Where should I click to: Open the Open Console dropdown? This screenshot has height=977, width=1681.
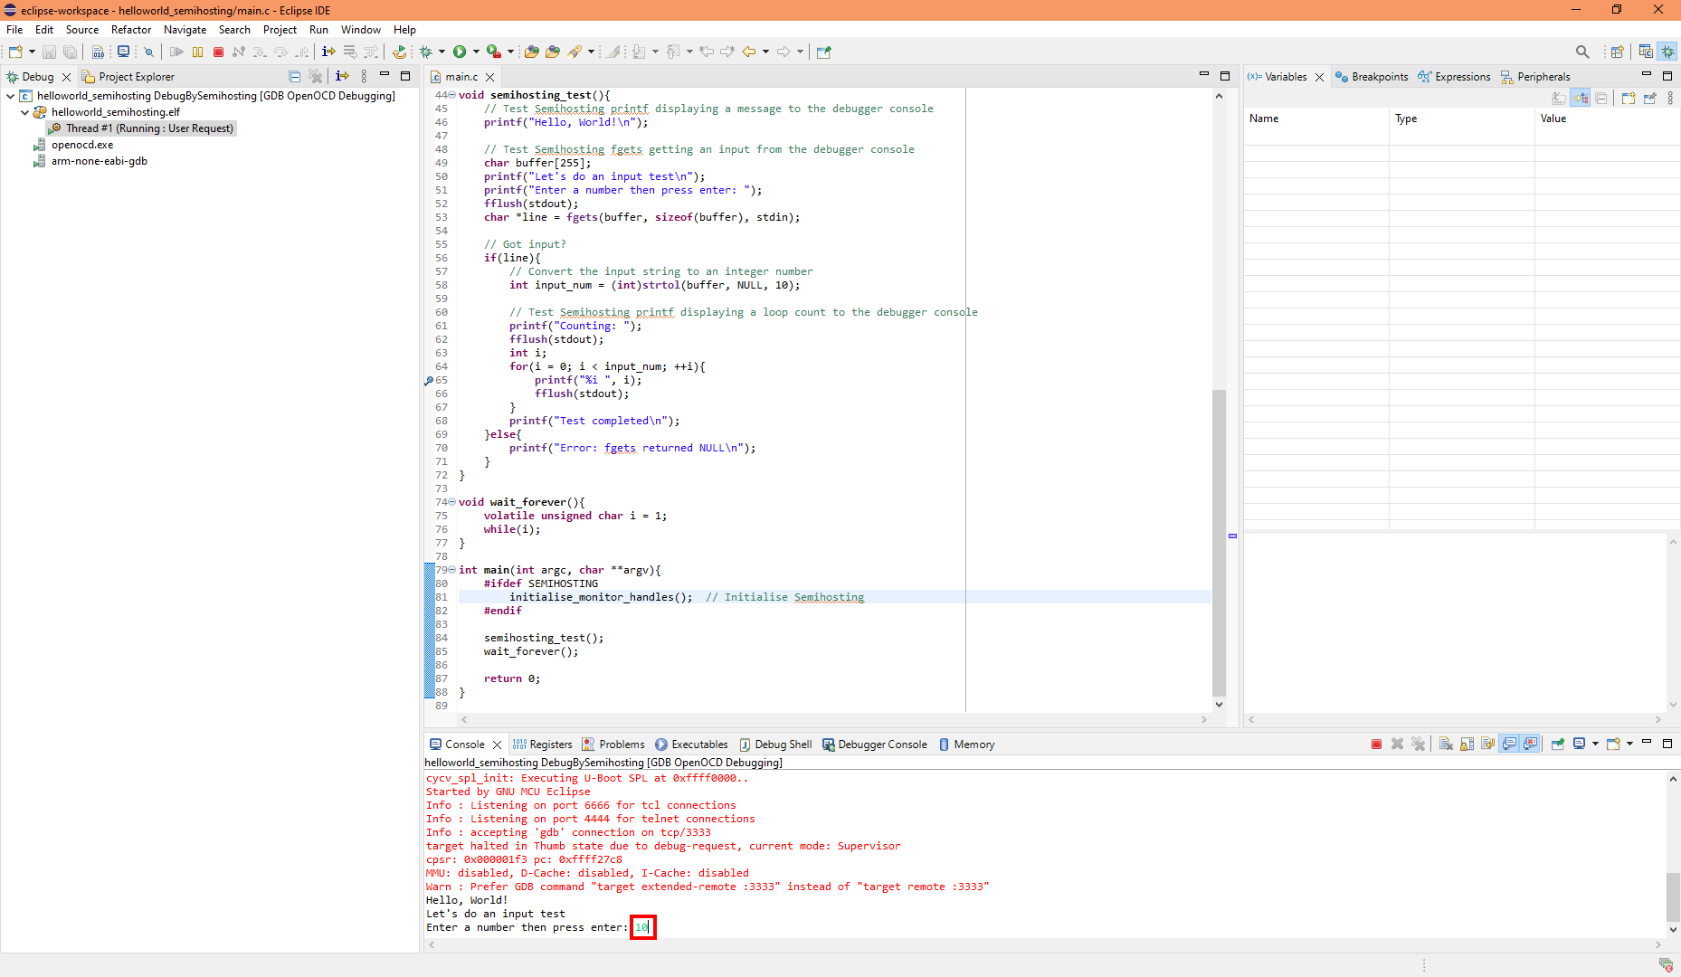(x=1632, y=744)
